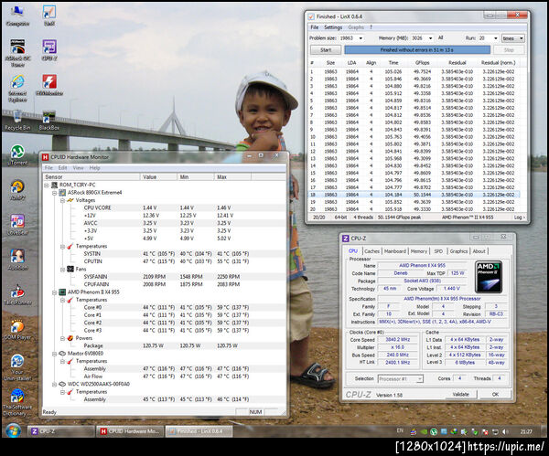The height and width of the screenshot is (456, 549).
Task: Click the All memory button in LinX
Action: 440,37
